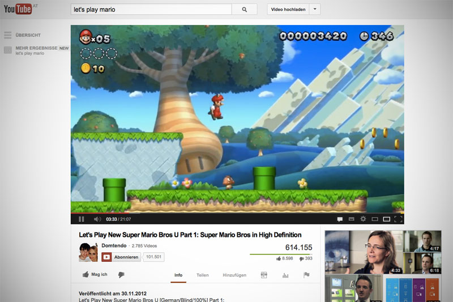This screenshot has height=302, width=453.
Task: Open MEHR ERGEBNISSE in the sidebar
Action: [x=36, y=48]
